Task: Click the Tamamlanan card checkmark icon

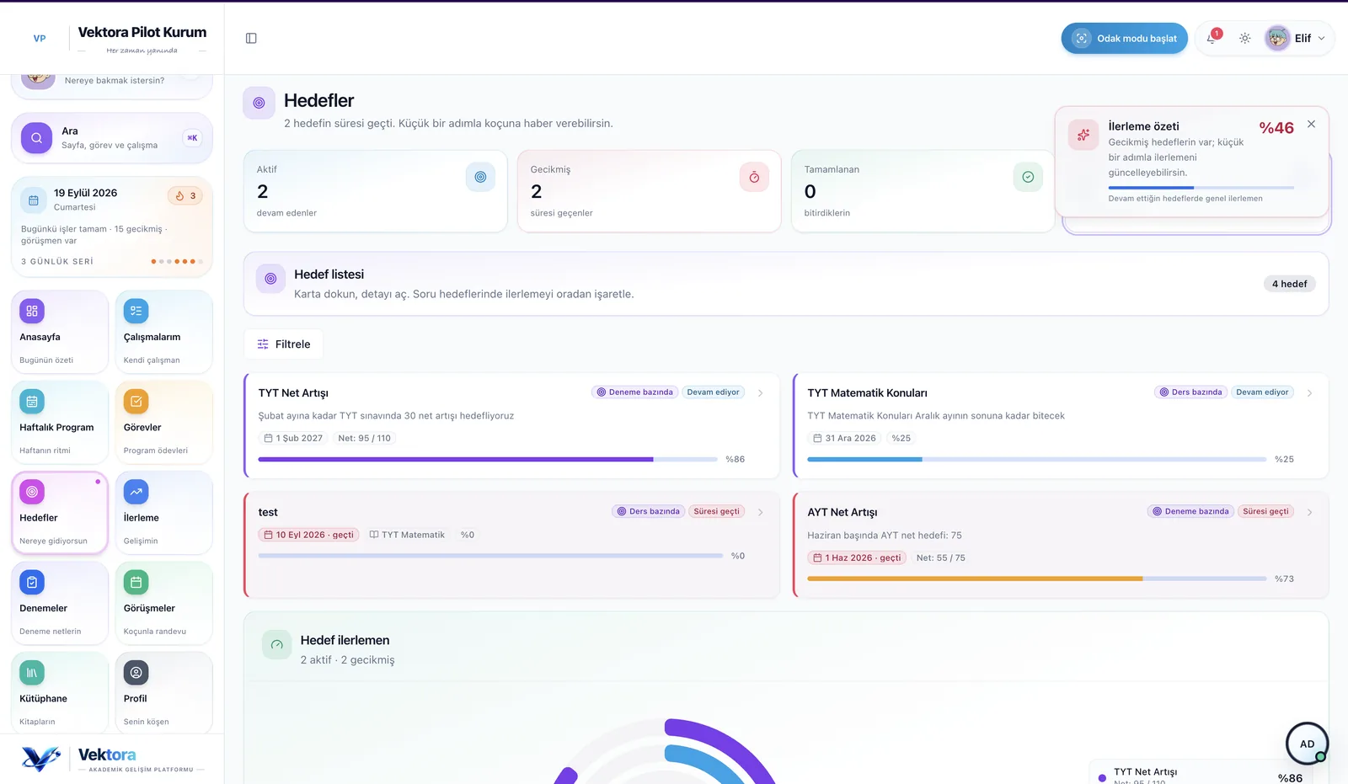Action: pos(1028,177)
